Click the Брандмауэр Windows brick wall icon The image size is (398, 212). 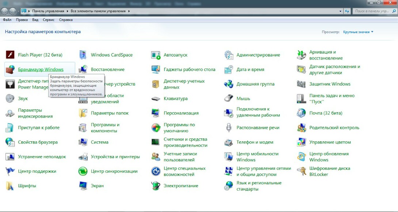click(10, 70)
